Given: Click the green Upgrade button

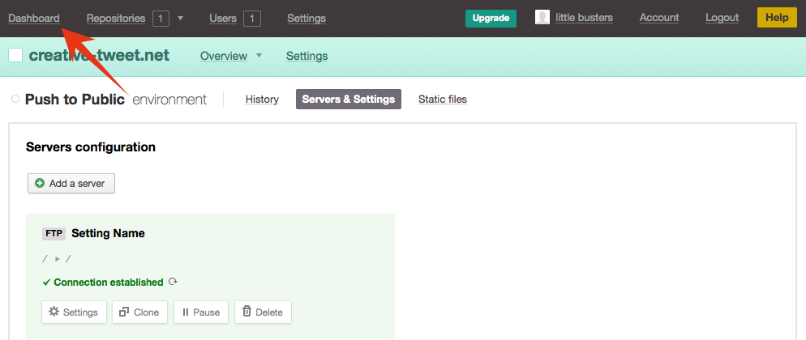Looking at the screenshot, I should (491, 18).
